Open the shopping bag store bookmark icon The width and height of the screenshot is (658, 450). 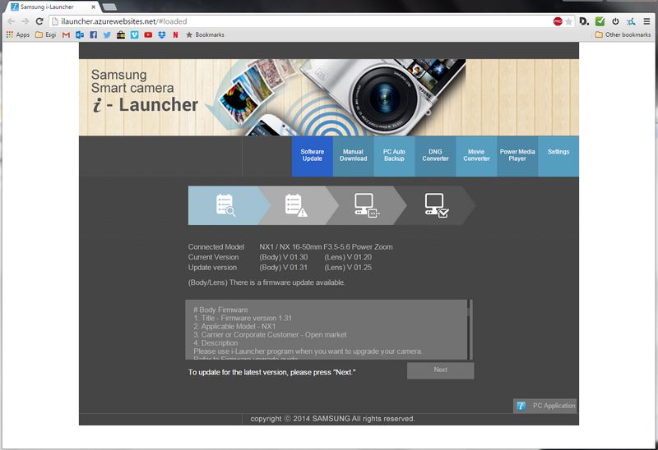tap(121, 34)
